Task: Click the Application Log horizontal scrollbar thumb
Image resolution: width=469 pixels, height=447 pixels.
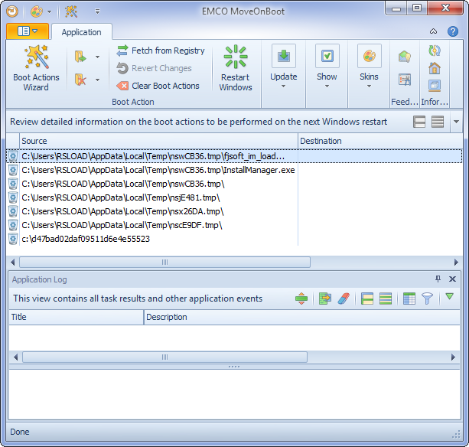Action: [x=164, y=357]
